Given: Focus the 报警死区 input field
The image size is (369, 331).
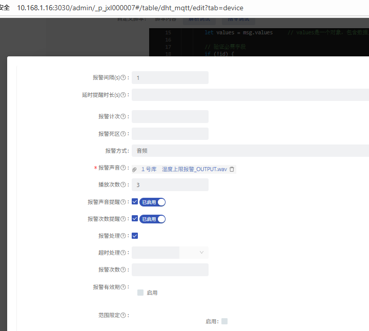Looking at the screenshot, I should click(170, 134).
